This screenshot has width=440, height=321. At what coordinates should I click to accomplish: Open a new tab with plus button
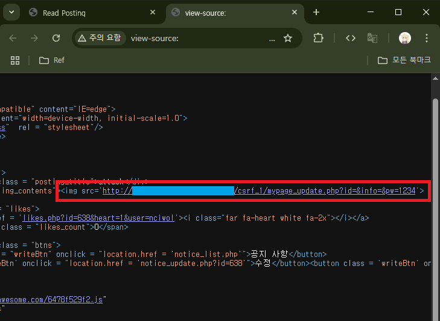point(316,12)
